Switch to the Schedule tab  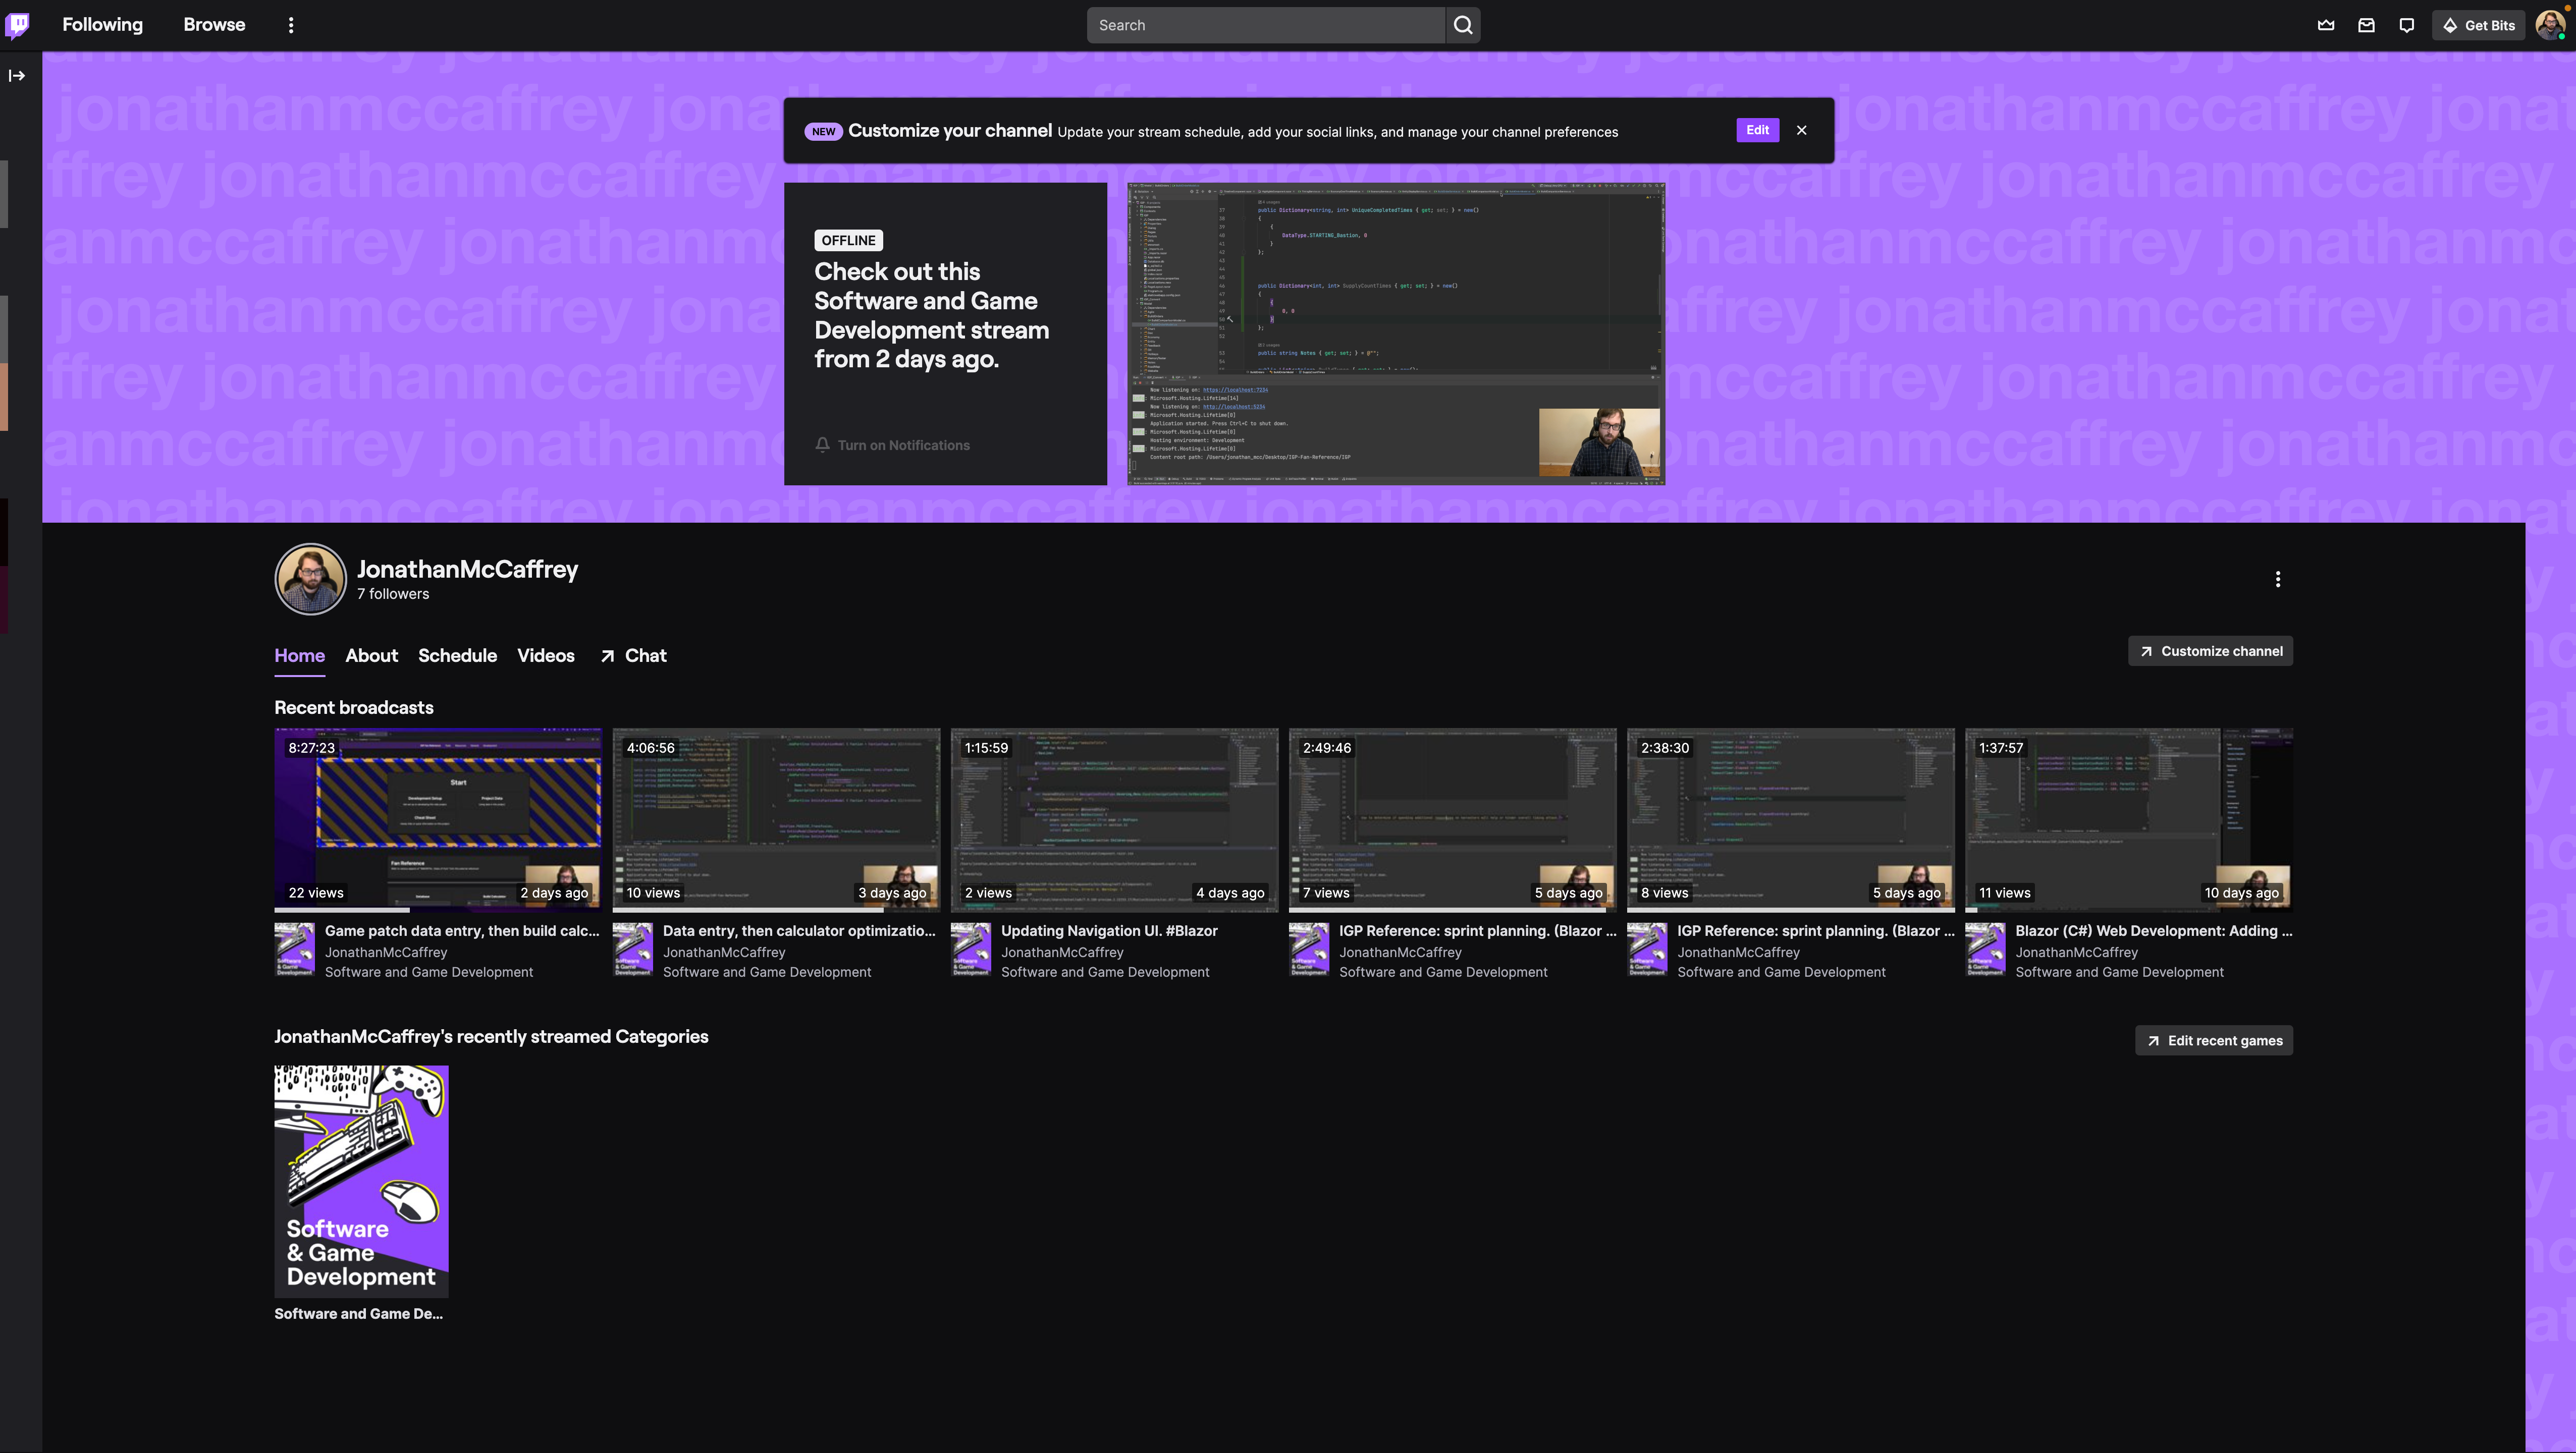(x=457, y=655)
